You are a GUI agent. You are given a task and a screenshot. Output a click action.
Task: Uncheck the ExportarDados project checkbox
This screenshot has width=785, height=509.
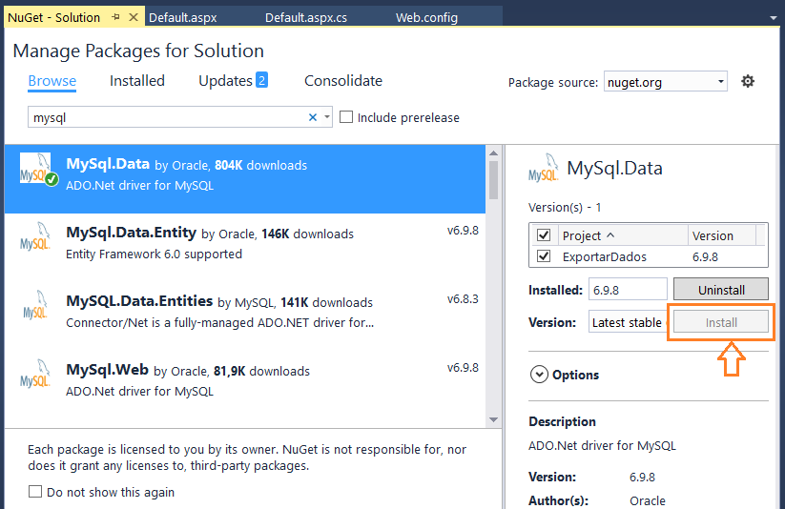(544, 256)
